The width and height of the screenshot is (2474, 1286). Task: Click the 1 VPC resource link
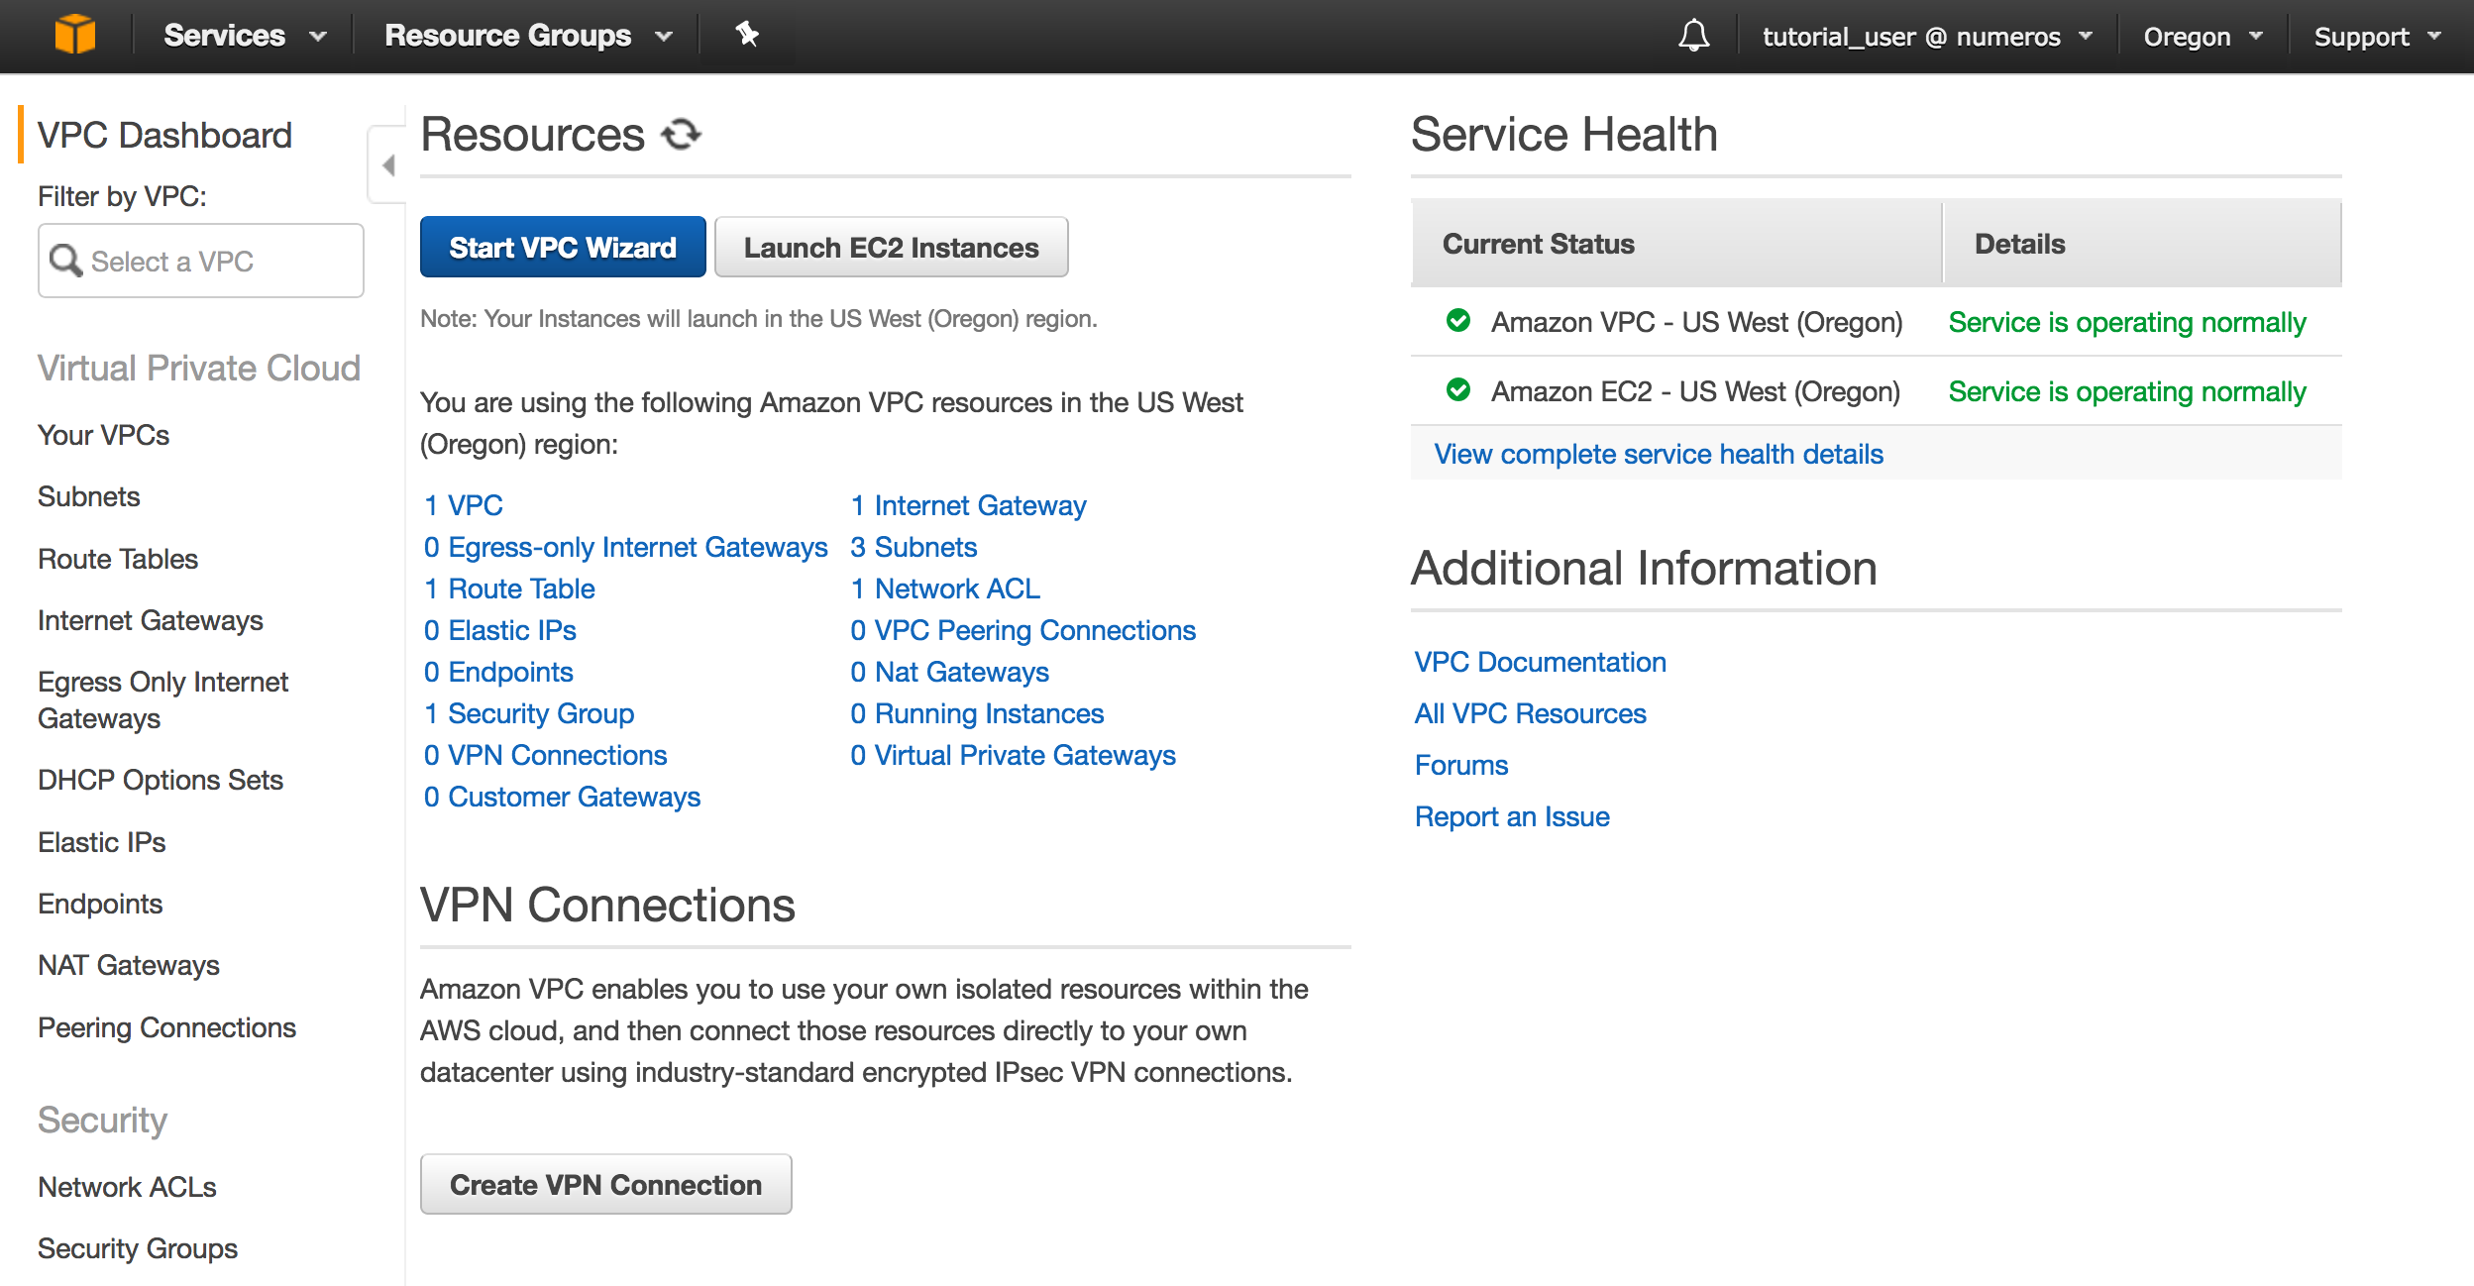(x=464, y=505)
